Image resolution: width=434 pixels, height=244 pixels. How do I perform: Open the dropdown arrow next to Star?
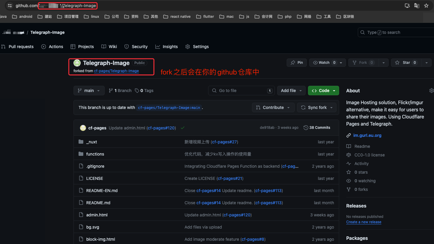(426, 63)
